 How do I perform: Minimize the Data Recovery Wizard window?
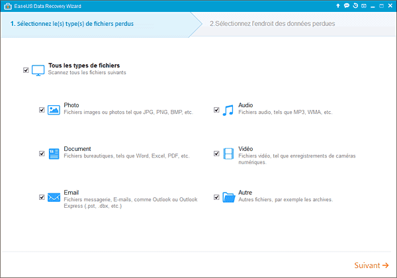[x=373, y=7]
